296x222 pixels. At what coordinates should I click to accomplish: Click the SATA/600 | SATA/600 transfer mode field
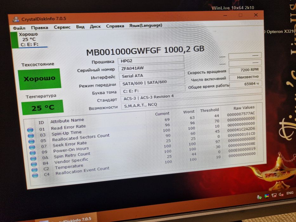click(x=152, y=82)
